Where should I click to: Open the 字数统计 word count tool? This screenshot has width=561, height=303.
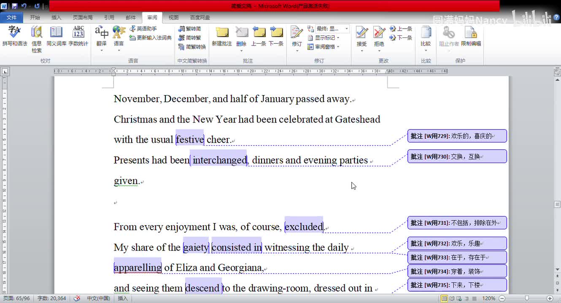[78, 37]
